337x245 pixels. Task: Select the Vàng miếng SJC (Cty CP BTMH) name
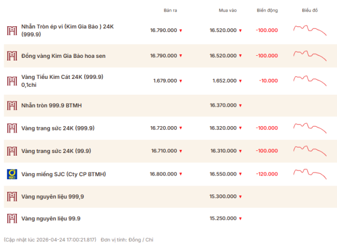coord(64,174)
